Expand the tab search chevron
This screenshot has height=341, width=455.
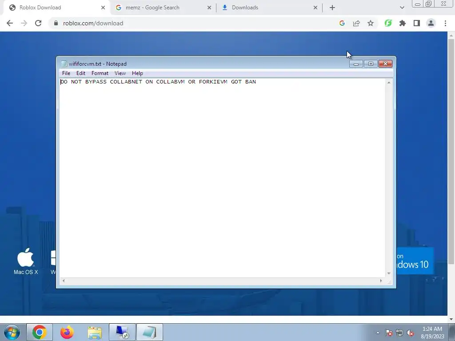(402, 8)
